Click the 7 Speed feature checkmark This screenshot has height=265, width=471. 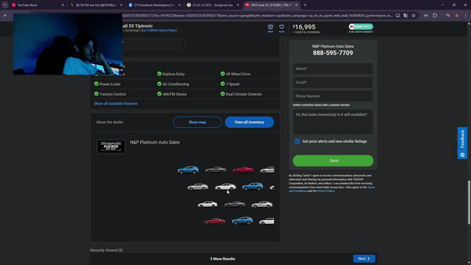tap(223, 84)
